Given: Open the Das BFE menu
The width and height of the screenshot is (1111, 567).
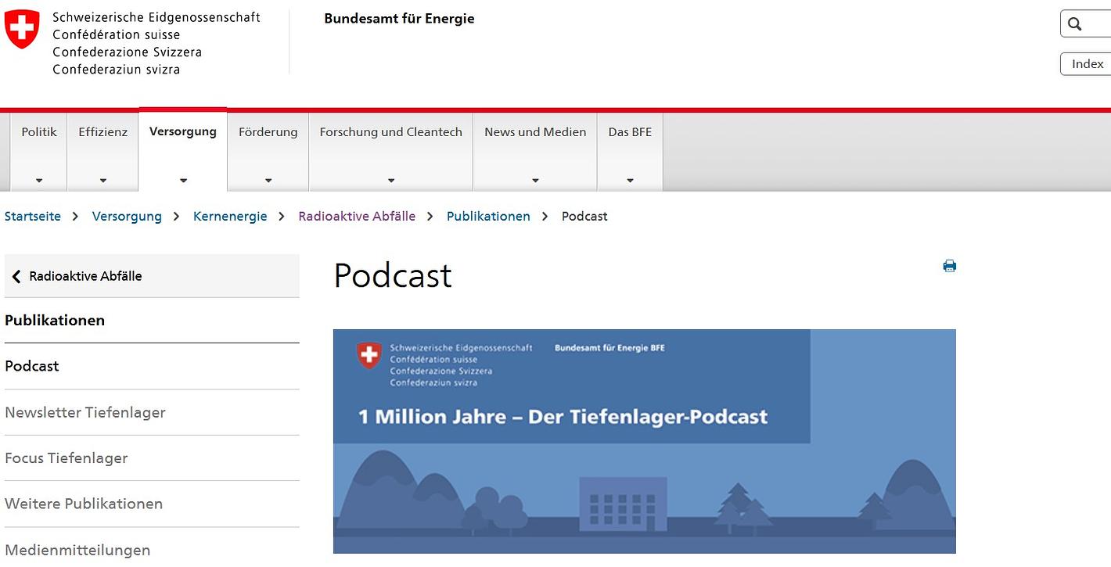Looking at the screenshot, I should (x=630, y=132).
